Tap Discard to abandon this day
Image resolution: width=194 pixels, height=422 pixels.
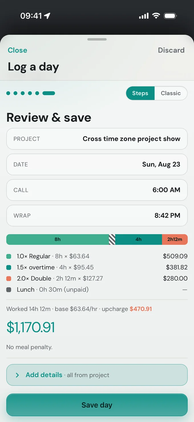coord(171,50)
